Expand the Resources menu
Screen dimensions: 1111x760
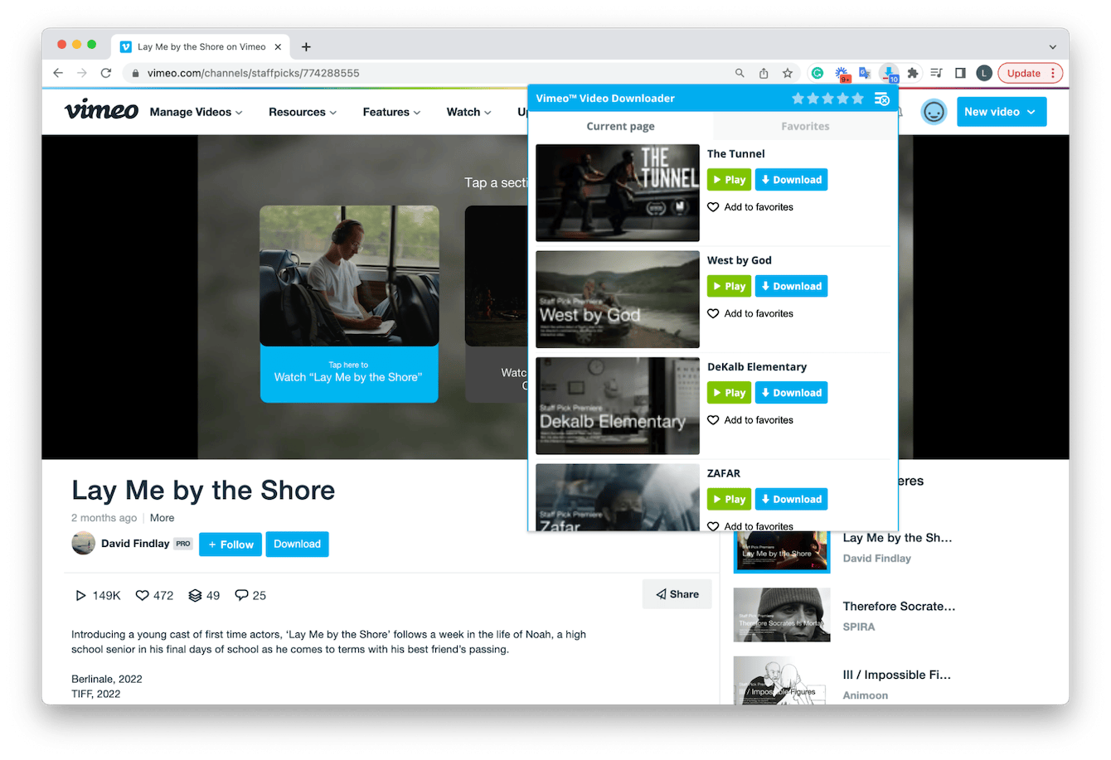tap(302, 112)
